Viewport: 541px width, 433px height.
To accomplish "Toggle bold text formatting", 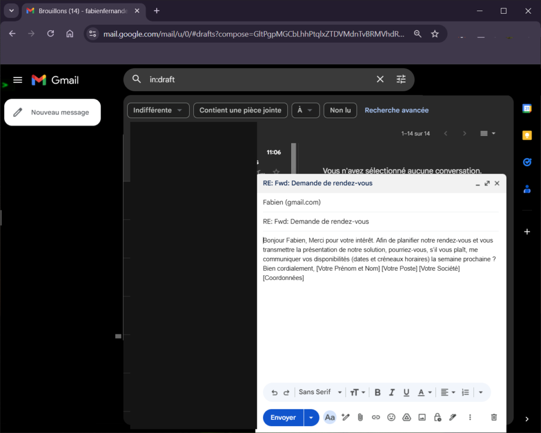I will point(378,392).
